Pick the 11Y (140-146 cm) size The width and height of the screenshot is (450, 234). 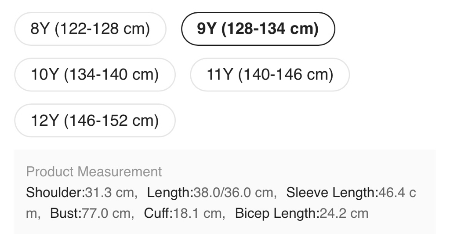point(270,75)
